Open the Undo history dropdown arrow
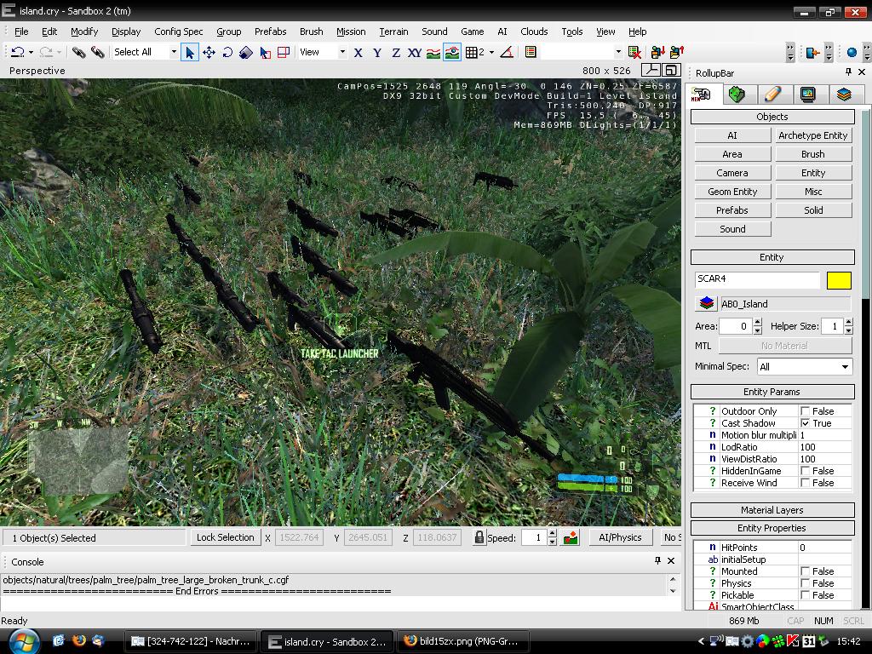 (32, 52)
